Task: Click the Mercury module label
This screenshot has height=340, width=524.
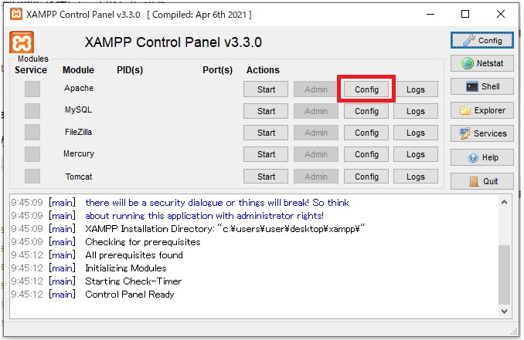Action: (79, 153)
